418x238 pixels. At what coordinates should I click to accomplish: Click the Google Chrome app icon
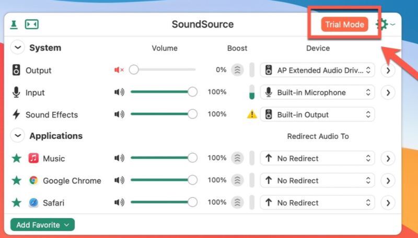(x=33, y=180)
